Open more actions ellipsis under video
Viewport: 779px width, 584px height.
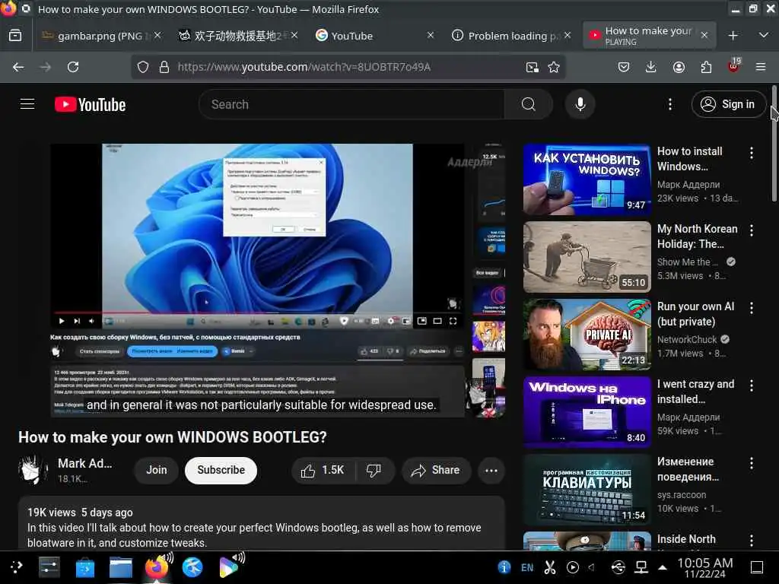[491, 470]
